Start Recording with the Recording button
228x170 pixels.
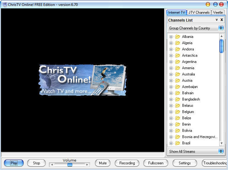coord(127,163)
